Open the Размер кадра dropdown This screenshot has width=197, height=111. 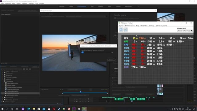185,31
